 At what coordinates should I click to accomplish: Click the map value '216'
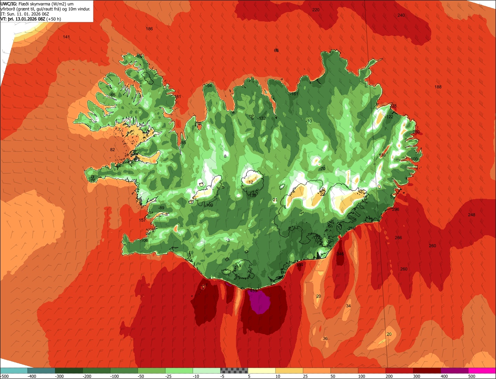pos(352,228)
